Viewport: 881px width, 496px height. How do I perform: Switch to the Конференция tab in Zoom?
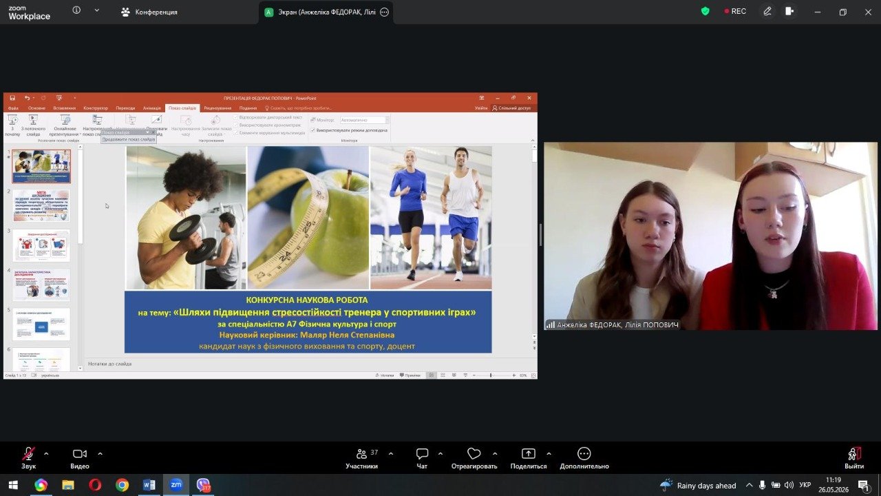[x=149, y=12]
